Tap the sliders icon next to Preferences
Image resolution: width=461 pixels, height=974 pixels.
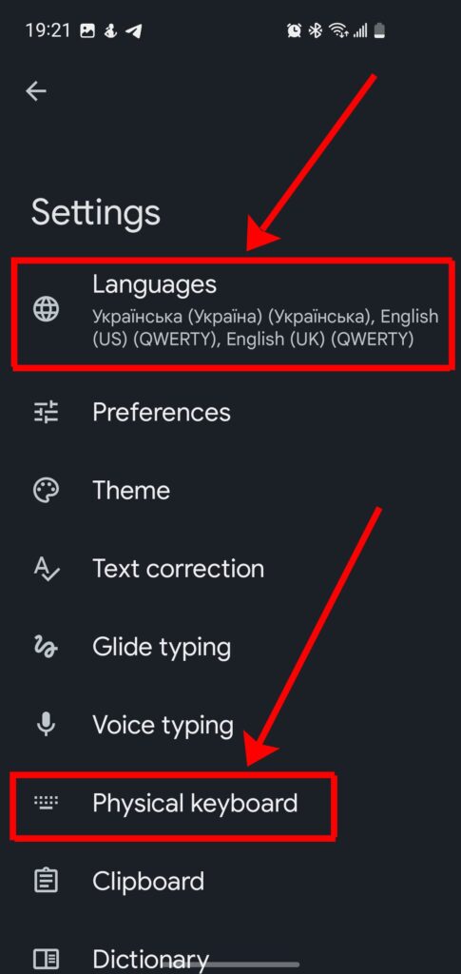(46, 412)
